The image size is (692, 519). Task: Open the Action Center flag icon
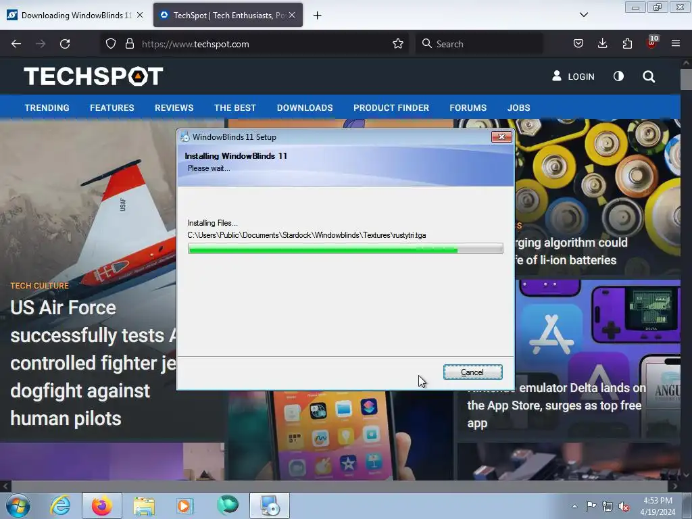point(591,506)
